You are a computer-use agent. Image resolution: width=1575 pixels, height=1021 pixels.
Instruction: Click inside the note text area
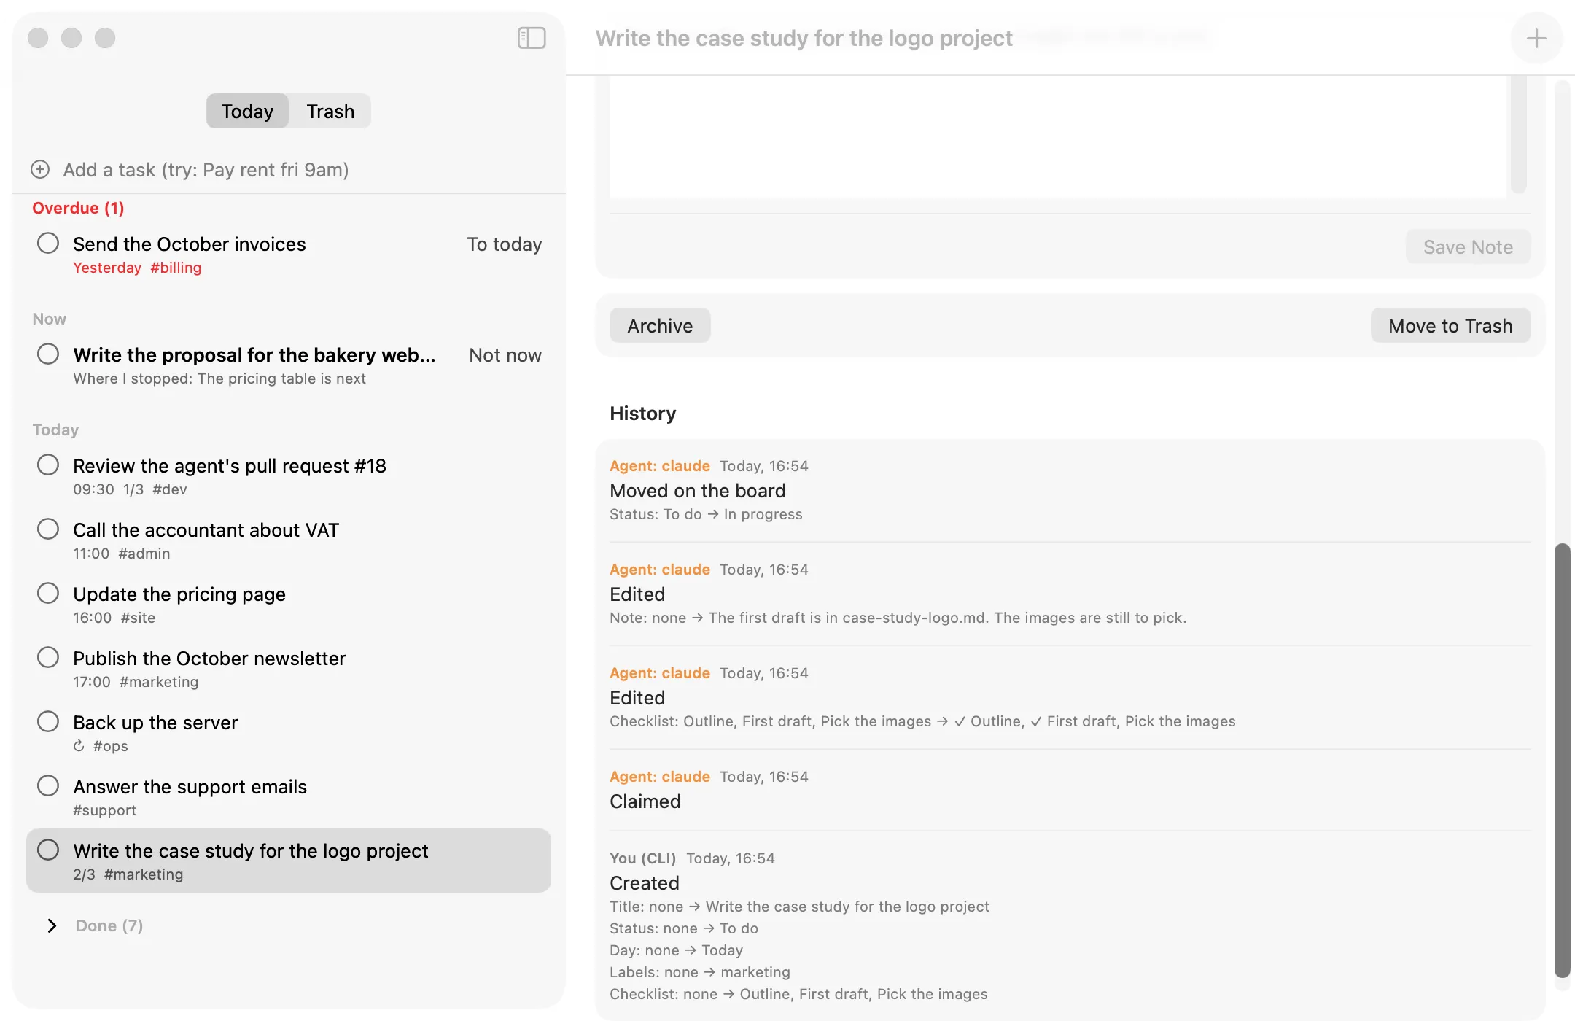click(1057, 136)
